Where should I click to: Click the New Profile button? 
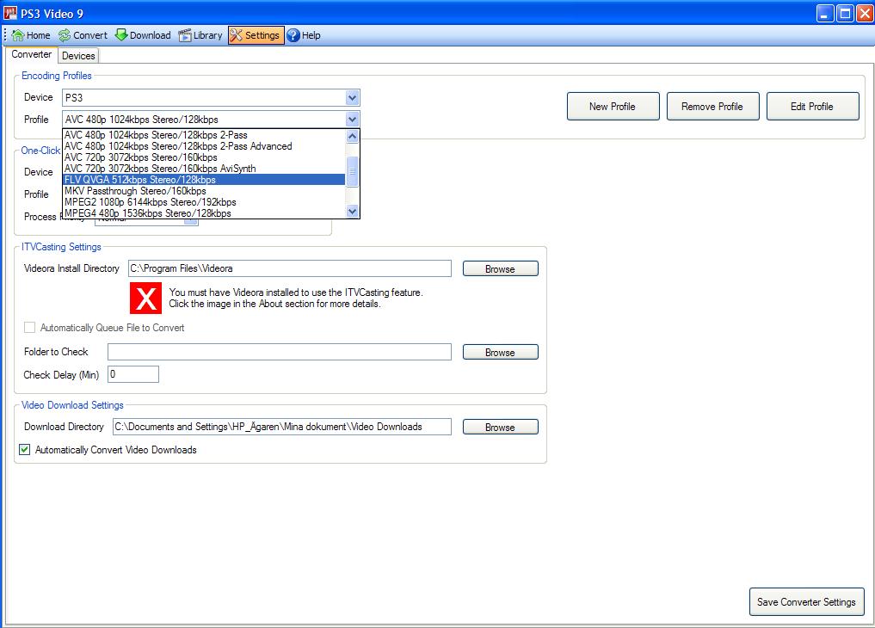point(613,106)
